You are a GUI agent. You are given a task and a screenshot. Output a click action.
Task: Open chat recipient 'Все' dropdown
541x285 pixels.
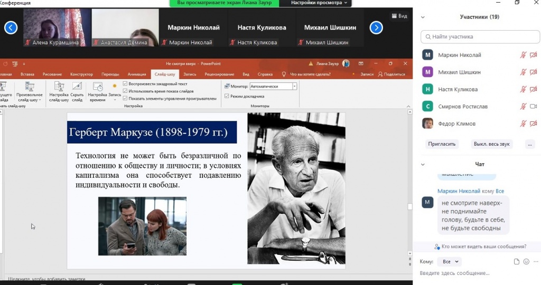(x=451, y=262)
